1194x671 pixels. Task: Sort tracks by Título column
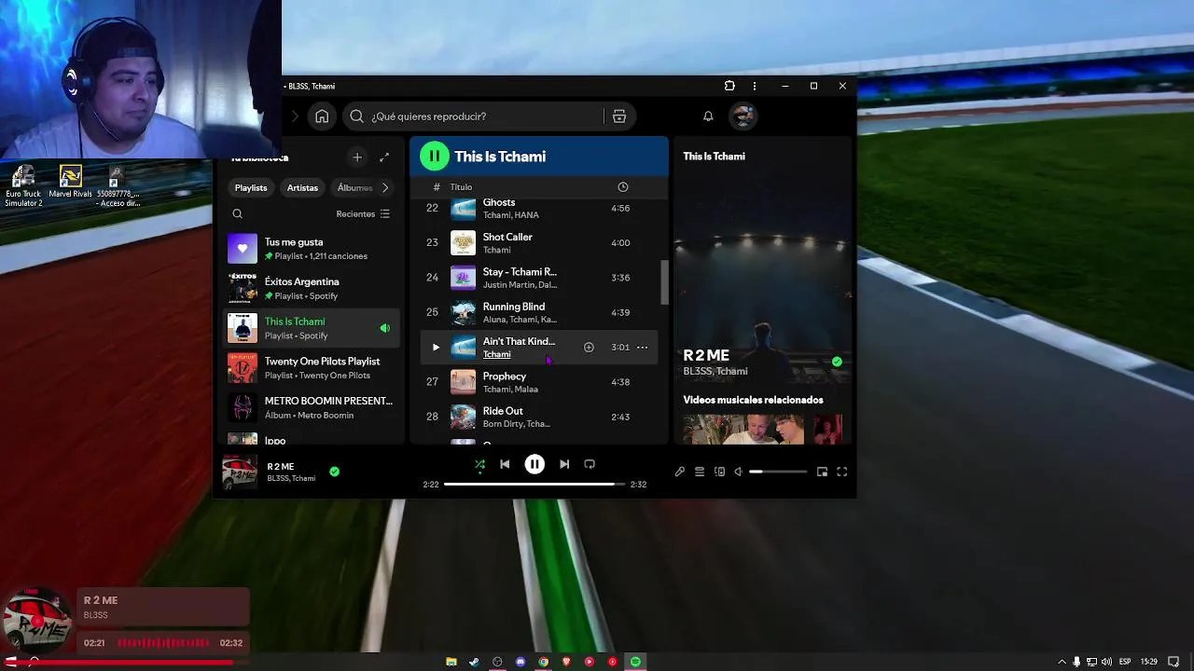pos(461,187)
